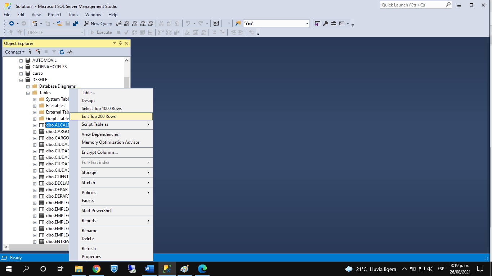Click the Activity Monitor icon
Viewport: 492px width, 276px height.
pyautogui.click(x=216, y=23)
